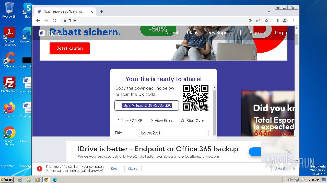
Task: Open CCleaner desktop shortcut
Action: 9,60
